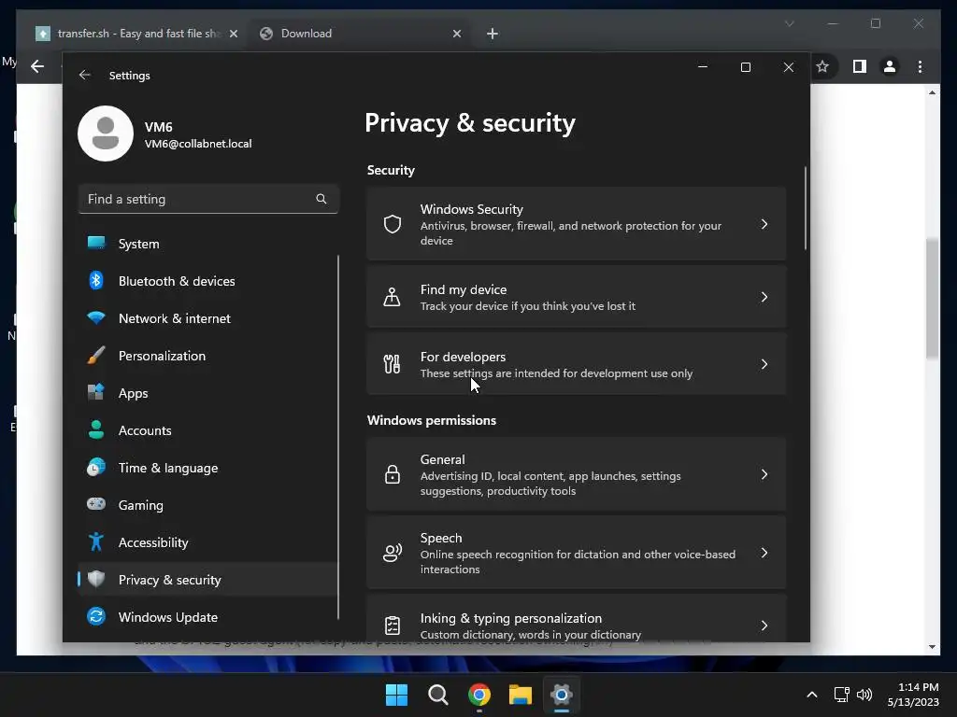Image resolution: width=957 pixels, height=717 pixels.
Task: Close the Download tab
Action: pos(457,34)
